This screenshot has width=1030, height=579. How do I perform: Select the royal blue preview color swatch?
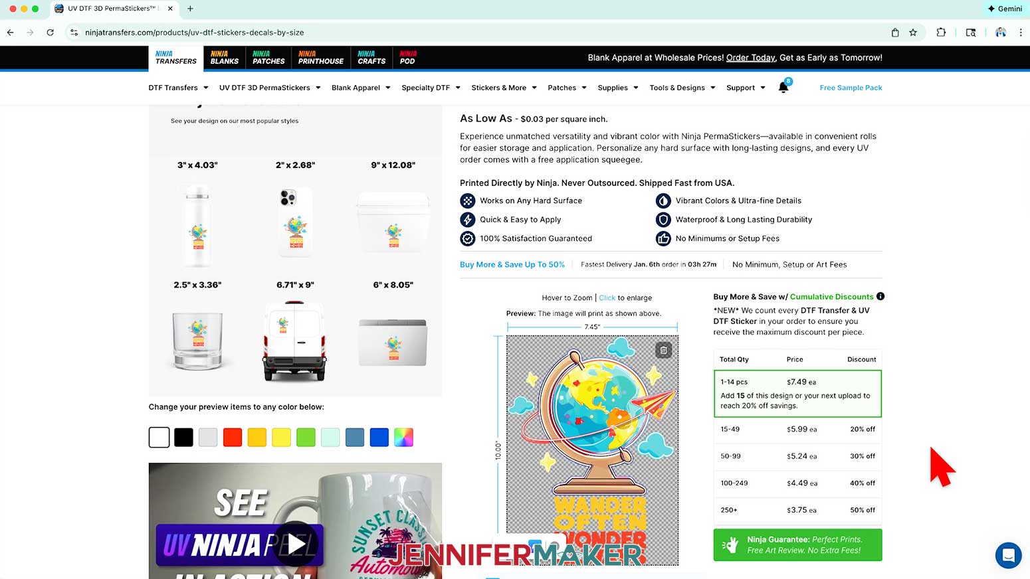click(x=379, y=437)
